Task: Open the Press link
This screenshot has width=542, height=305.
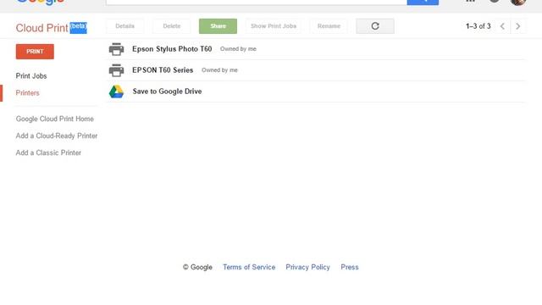Action: [350, 268]
